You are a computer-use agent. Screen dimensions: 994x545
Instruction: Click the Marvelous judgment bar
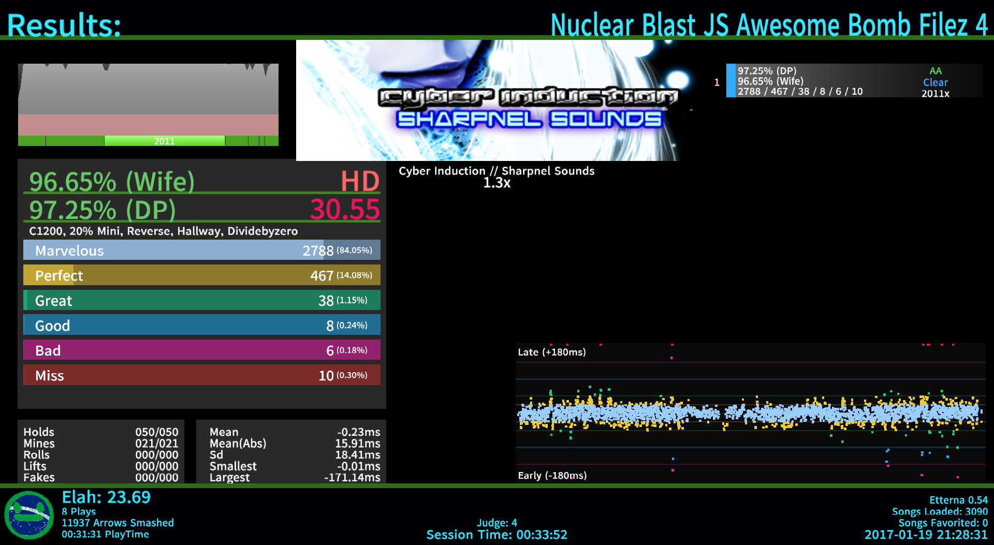coord(201,250)
